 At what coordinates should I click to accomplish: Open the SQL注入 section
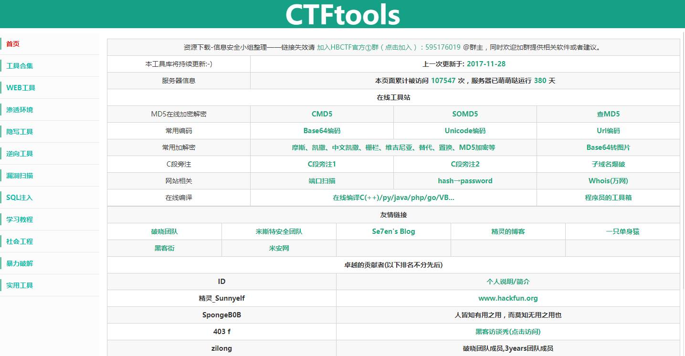[18, 197]
